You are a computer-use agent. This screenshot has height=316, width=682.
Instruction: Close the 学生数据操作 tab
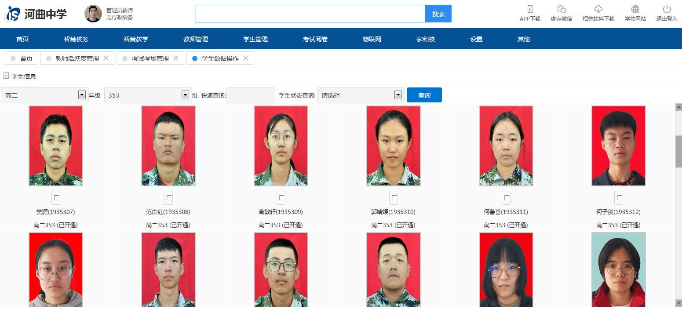246,58
